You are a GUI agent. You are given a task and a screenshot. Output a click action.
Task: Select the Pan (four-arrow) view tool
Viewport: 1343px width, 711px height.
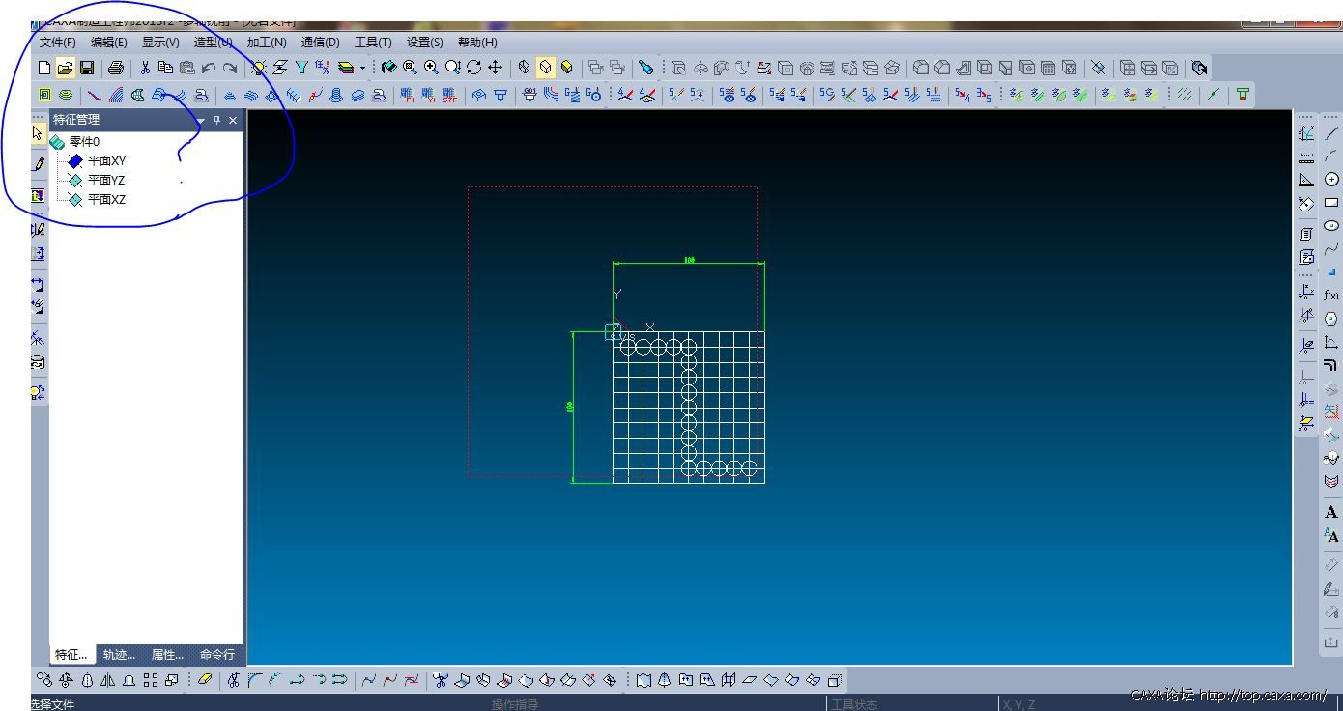click(x=495, y=68)
